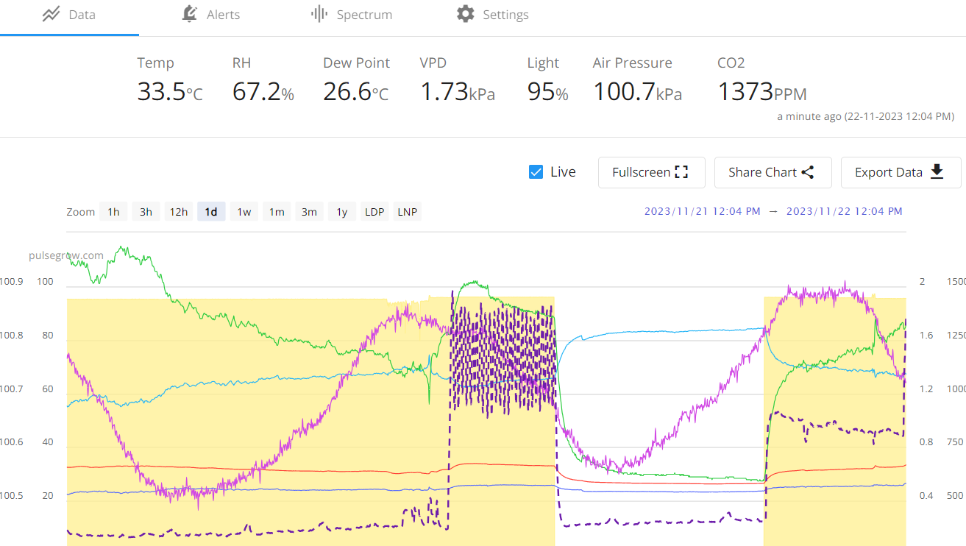Viewport: 966px width, 546px height.
Task: Set chart zoom to 12h
Action: click(x=179, y=212)
